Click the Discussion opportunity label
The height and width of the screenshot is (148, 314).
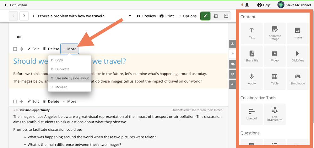[33, 110]
